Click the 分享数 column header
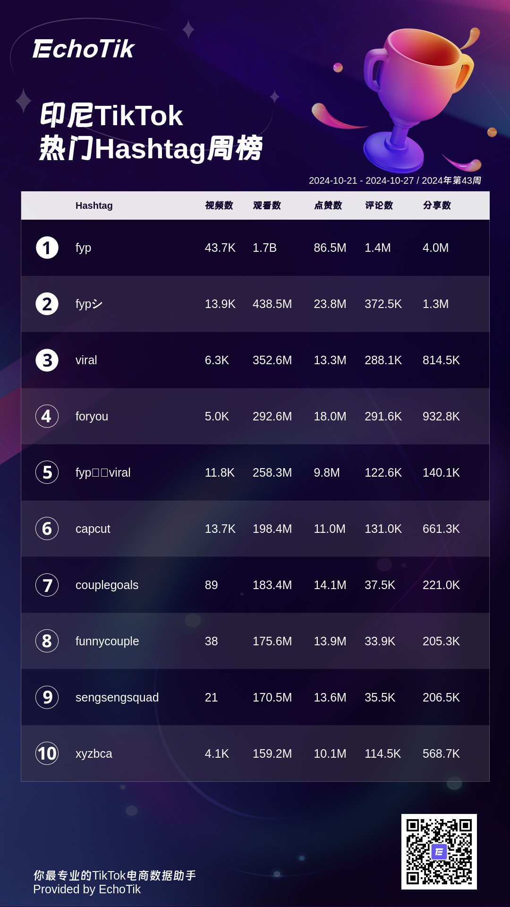Image resolution: width=510 pixels, height=907 pixels. point(437,205)
